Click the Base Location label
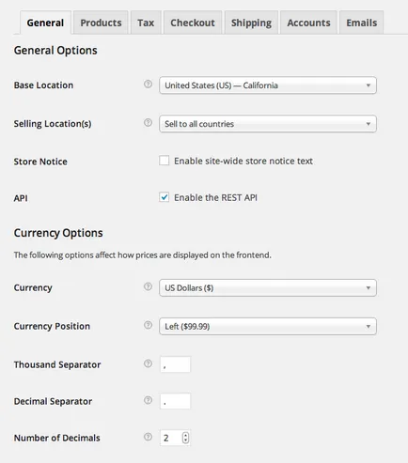This screenshot has width=408, height=463. click(43, 85)
